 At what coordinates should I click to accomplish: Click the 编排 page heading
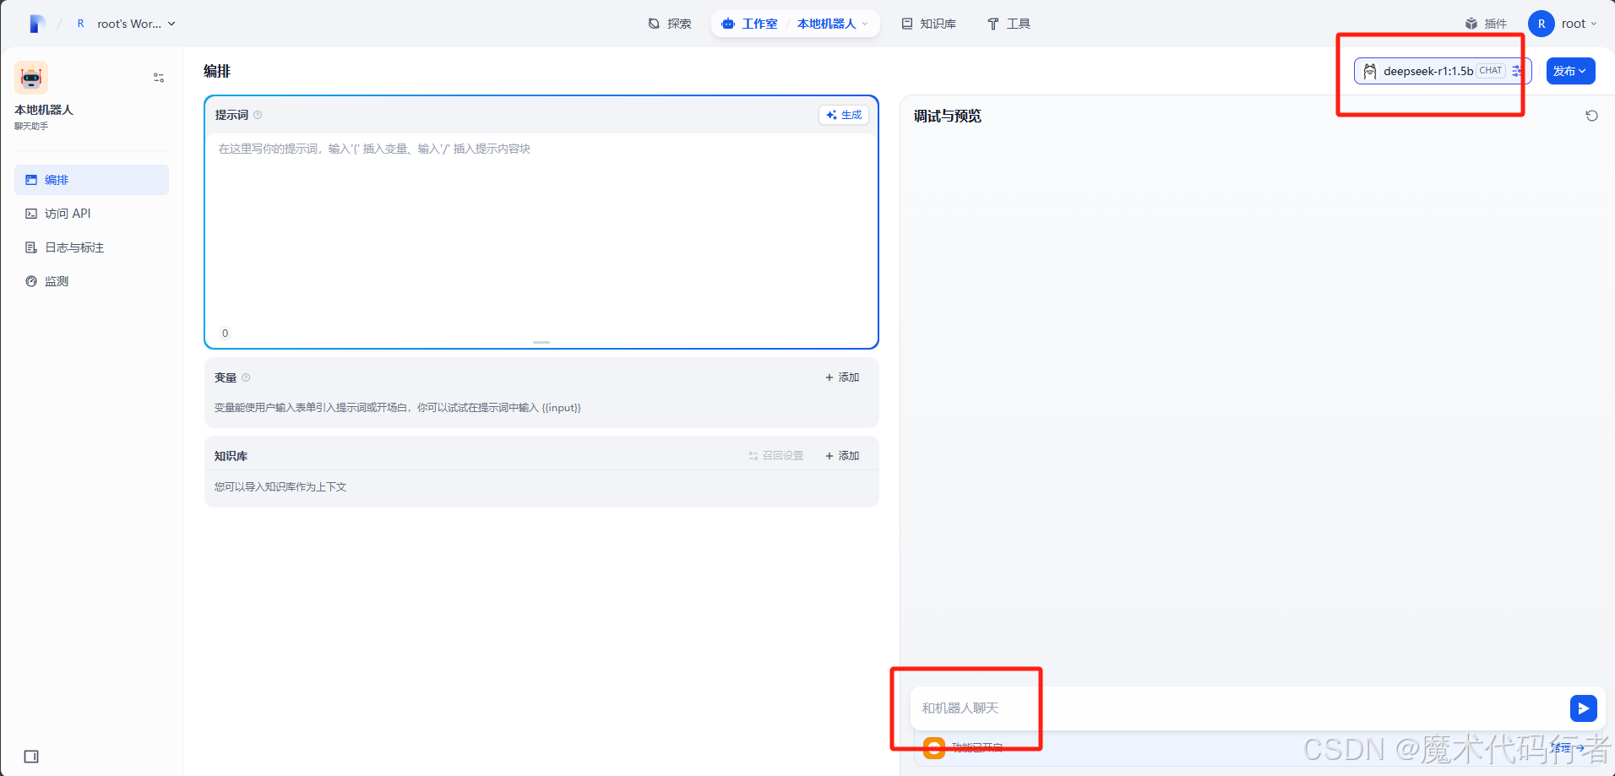(x=217, y=71)
